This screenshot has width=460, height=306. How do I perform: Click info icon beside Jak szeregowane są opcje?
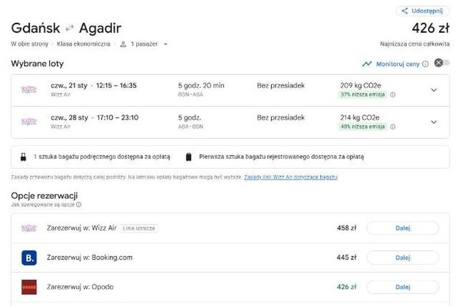pyautogui.click(x=79, y=205)
